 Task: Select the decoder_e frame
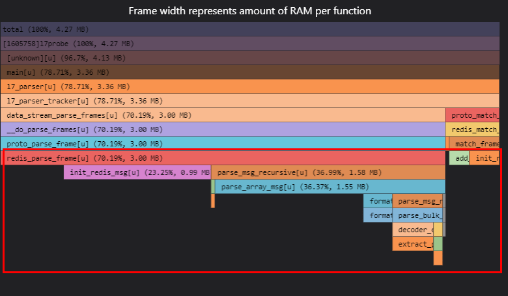pyautogui.click(x=413, y=230)
